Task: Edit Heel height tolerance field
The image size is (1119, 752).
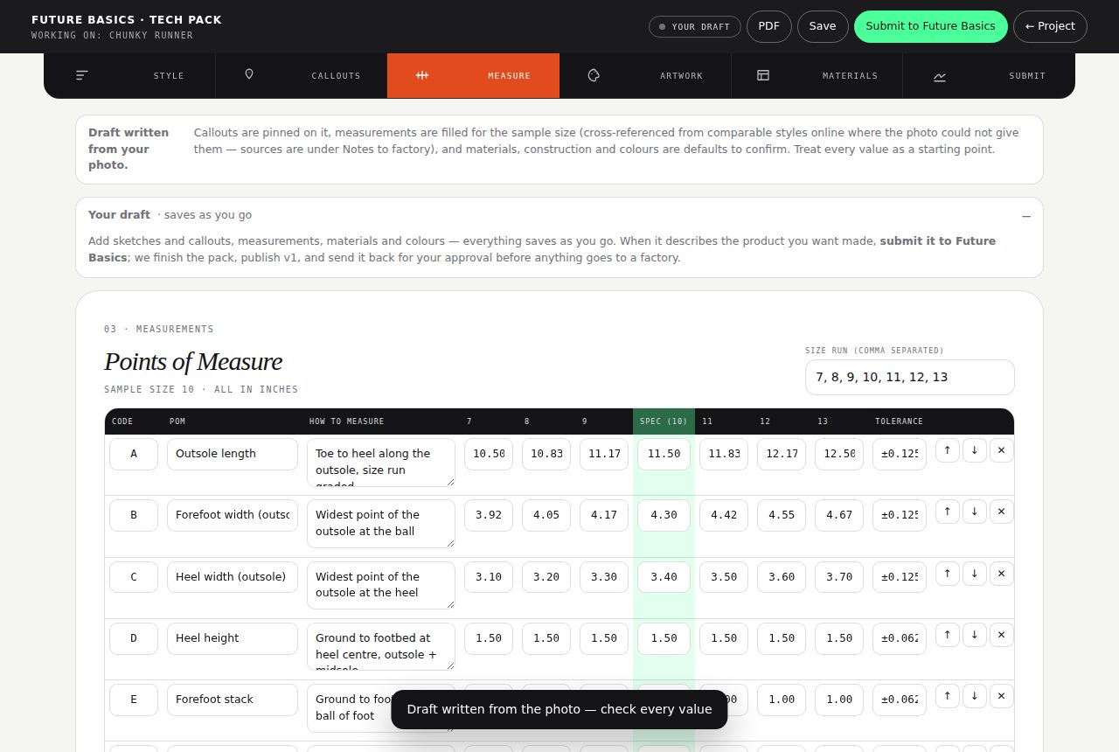Action: pos(900,638)
